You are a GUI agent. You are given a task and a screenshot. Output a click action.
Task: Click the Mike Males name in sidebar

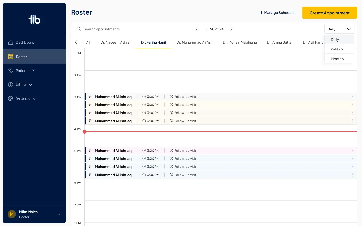pyautogui.click(x=28, y=212)
